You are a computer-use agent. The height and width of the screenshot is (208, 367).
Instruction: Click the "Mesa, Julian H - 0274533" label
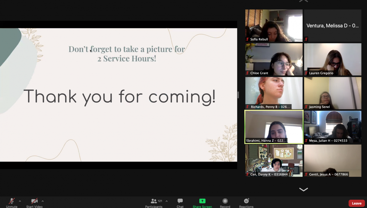point(328,141)
